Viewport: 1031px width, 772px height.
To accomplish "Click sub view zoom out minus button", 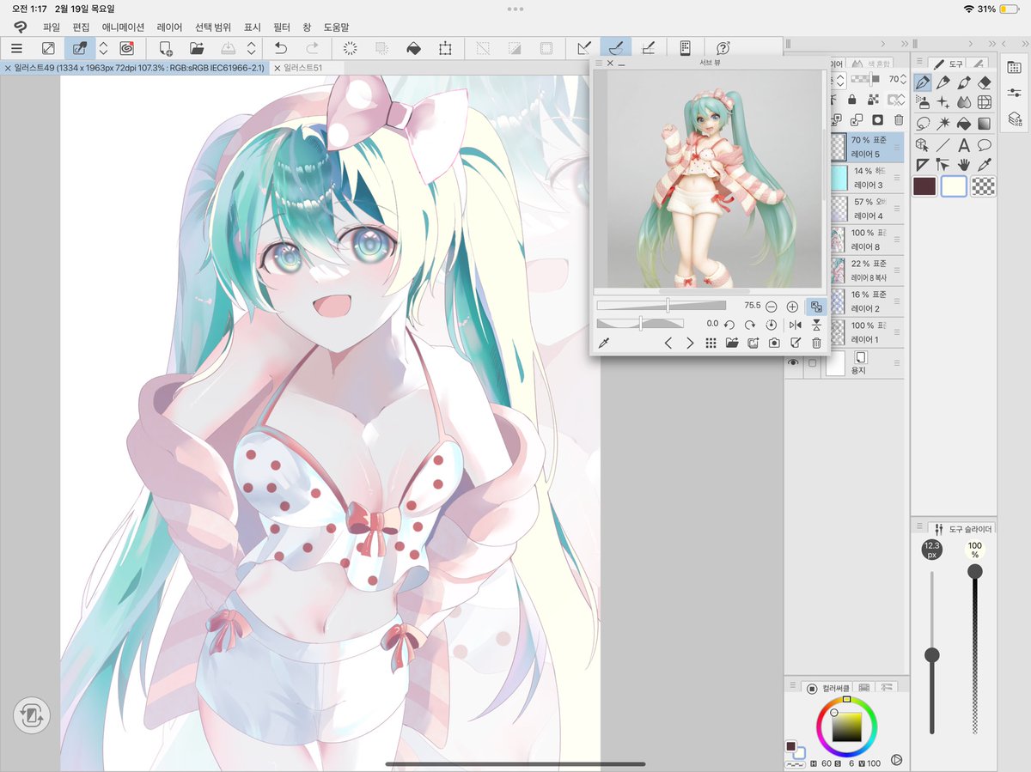I will 771,306.
